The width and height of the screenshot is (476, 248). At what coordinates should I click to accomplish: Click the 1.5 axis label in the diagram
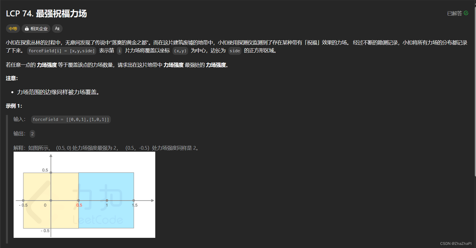[x=135, y=205]
